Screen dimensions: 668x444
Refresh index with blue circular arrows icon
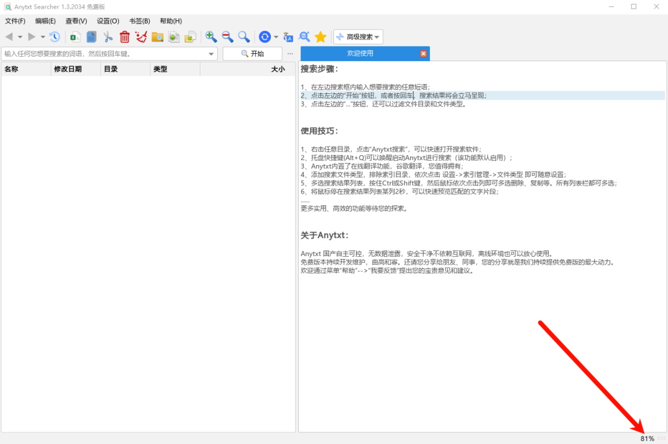point(265,37)
